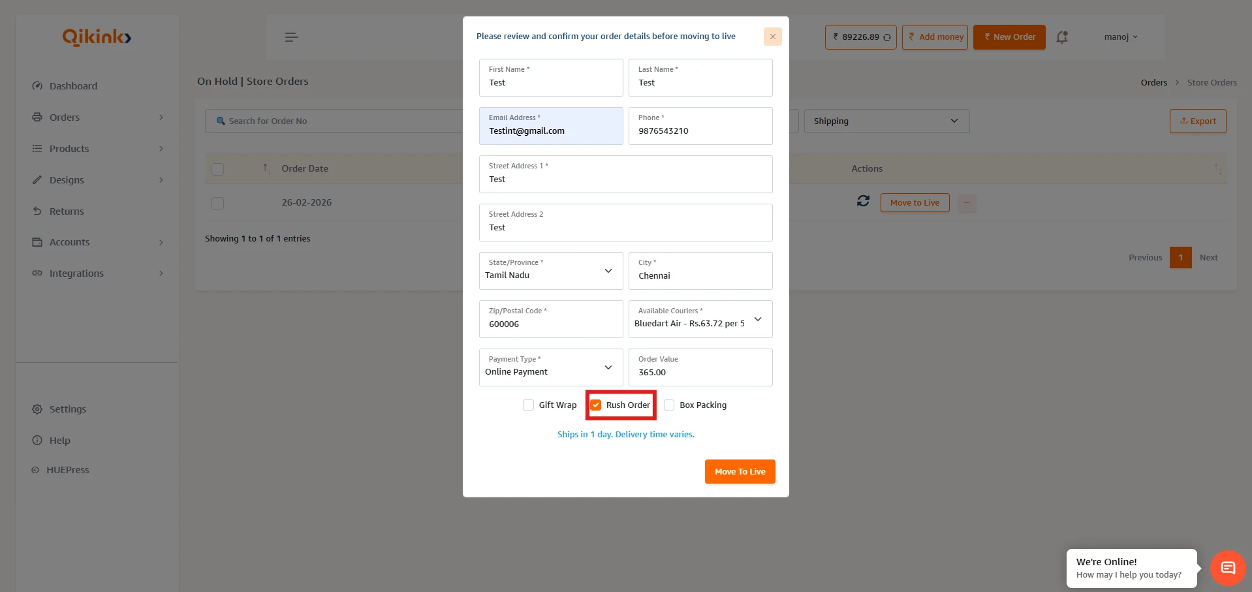
Task: Close the order review dialog
Action: pyautogui.click(x=773, y=37)
